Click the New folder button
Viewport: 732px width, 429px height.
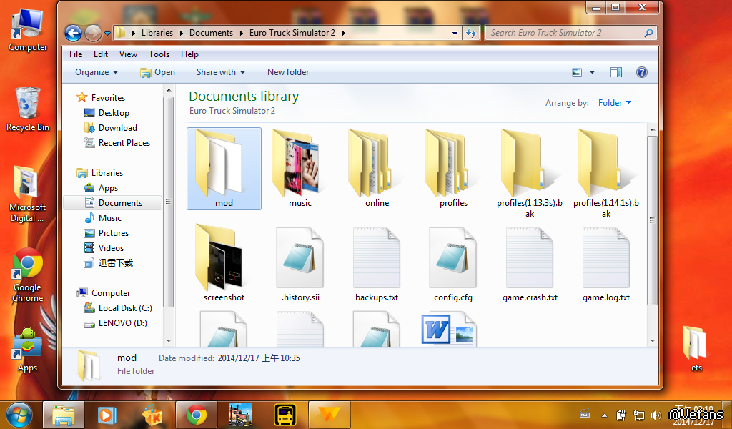(x=288, y=72)
